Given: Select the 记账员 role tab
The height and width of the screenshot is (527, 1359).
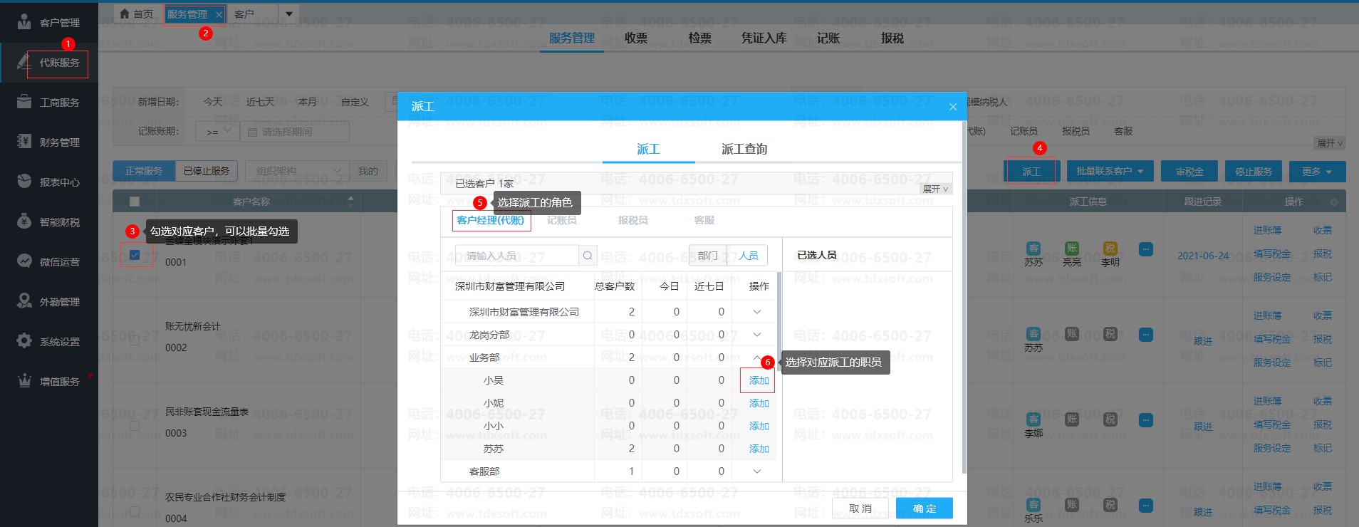Looking at the screenshot, I should (x=561, y=220).
